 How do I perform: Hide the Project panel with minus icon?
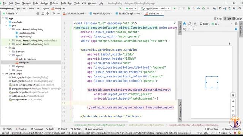[x=58, y=14]
